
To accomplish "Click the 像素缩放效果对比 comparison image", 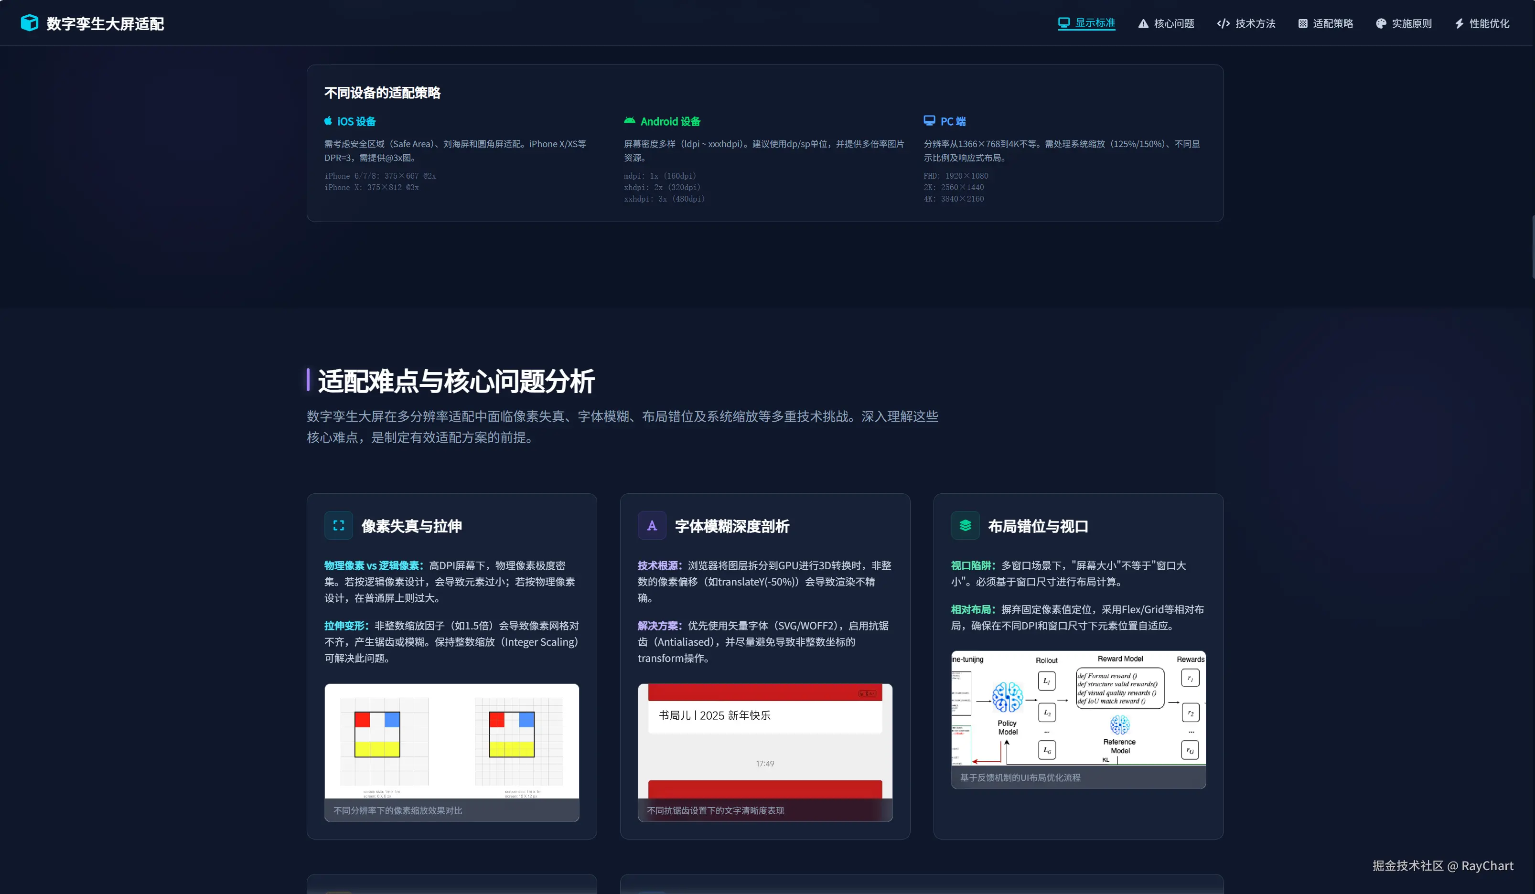I will tap(451, 742).
